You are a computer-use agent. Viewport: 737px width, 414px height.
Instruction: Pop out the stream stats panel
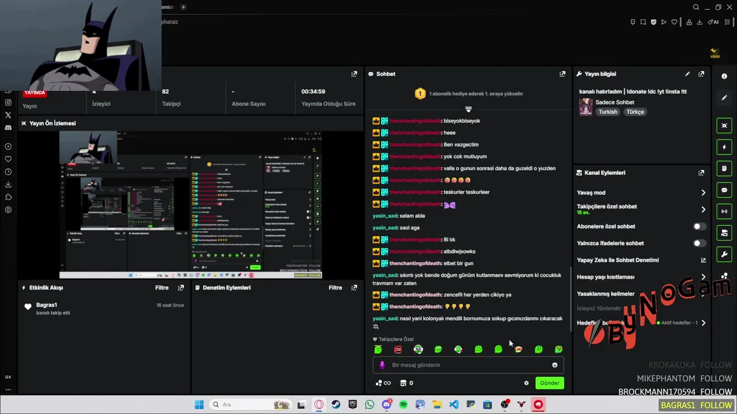pos(354,74)
